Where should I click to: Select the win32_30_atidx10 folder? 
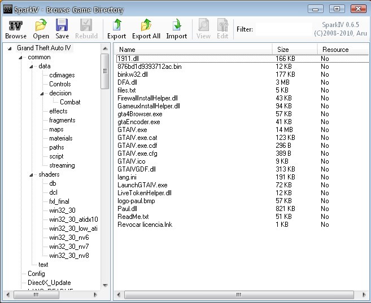click(x=73, y=219)
